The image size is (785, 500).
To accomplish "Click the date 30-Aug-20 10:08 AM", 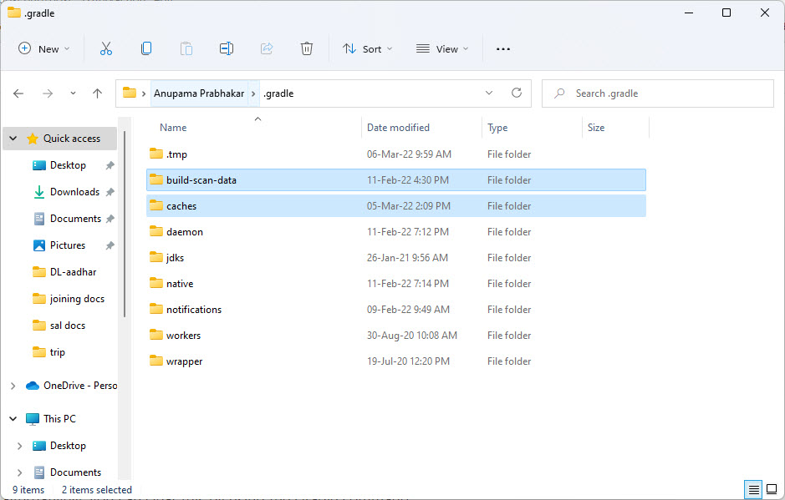I will (411, 335).
